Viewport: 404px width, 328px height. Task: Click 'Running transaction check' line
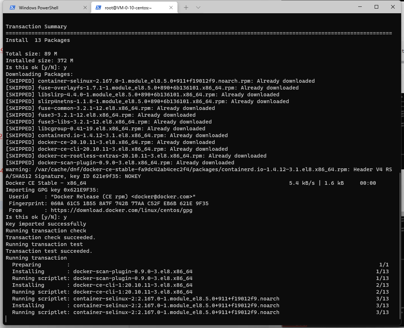click(46, 231)
